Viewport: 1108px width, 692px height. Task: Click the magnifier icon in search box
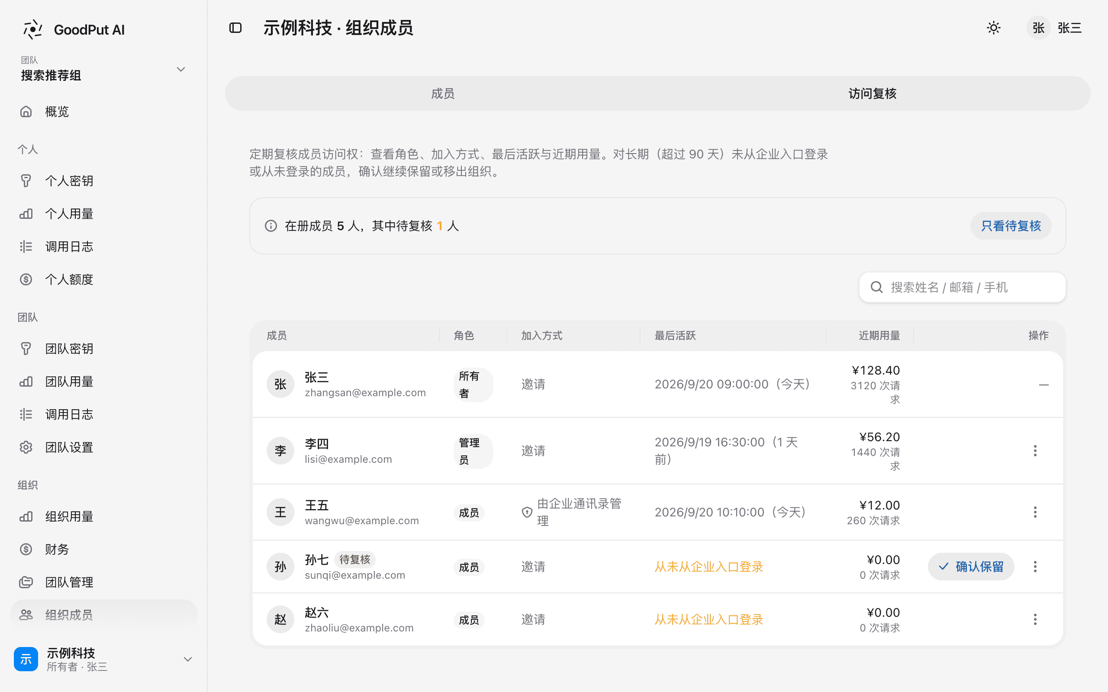[x=876, y=288]
